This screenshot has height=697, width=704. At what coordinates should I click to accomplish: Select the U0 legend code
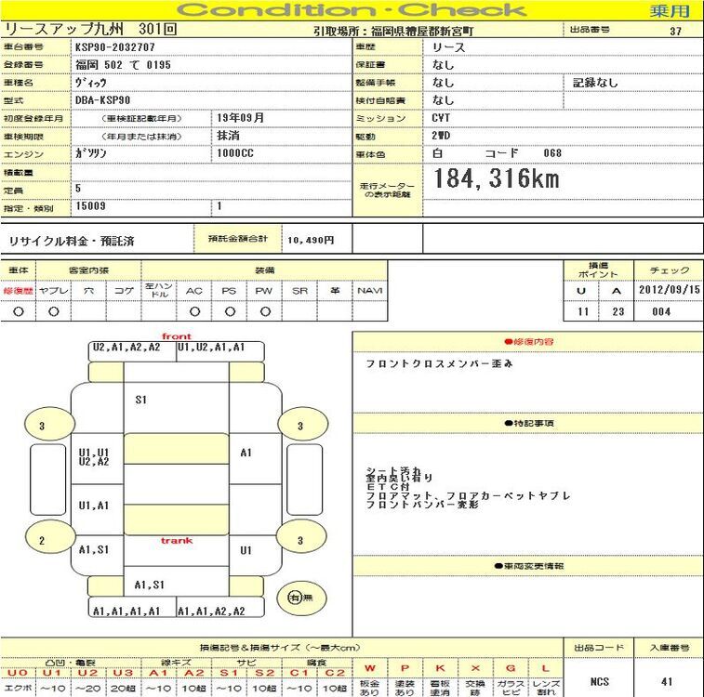[x=18, y=673]
